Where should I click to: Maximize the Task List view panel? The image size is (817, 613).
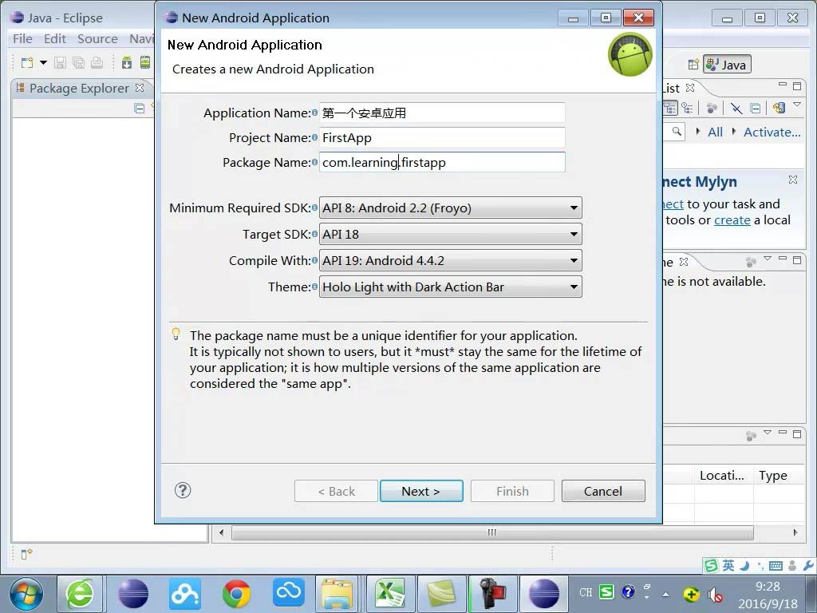click(797, 85)
